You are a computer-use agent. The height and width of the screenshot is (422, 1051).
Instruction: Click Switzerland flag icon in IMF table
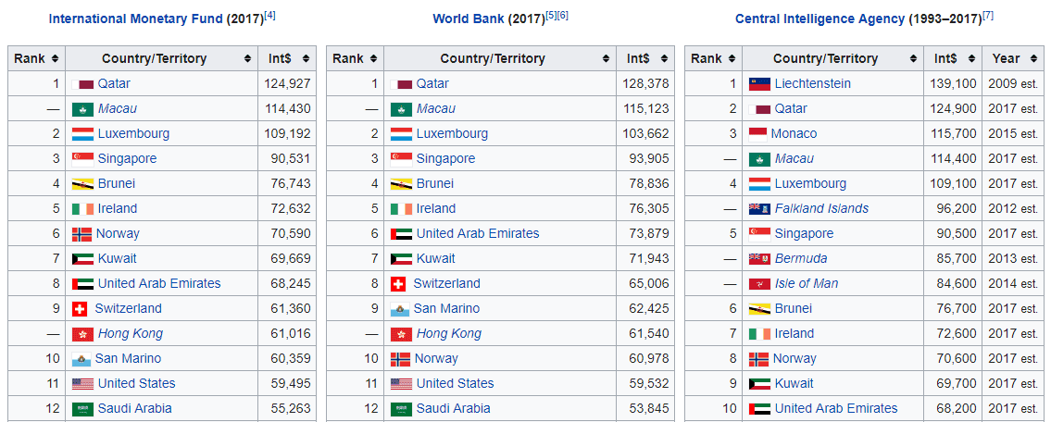coord(80,309)
